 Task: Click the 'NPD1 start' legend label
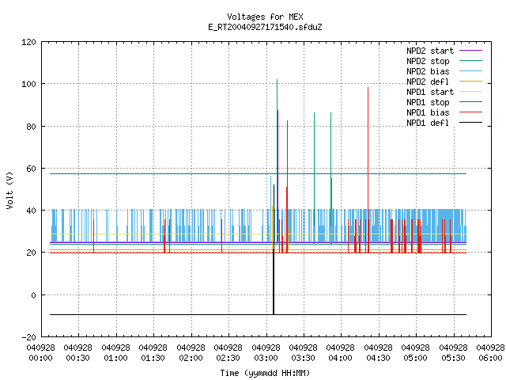(430, 92)
